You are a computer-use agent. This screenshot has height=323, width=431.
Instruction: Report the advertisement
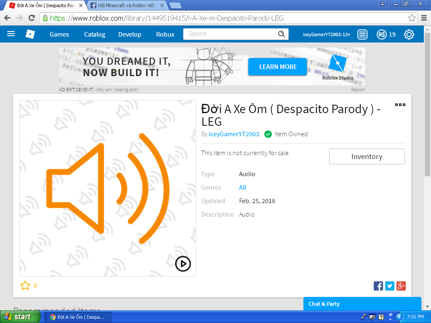358,90
